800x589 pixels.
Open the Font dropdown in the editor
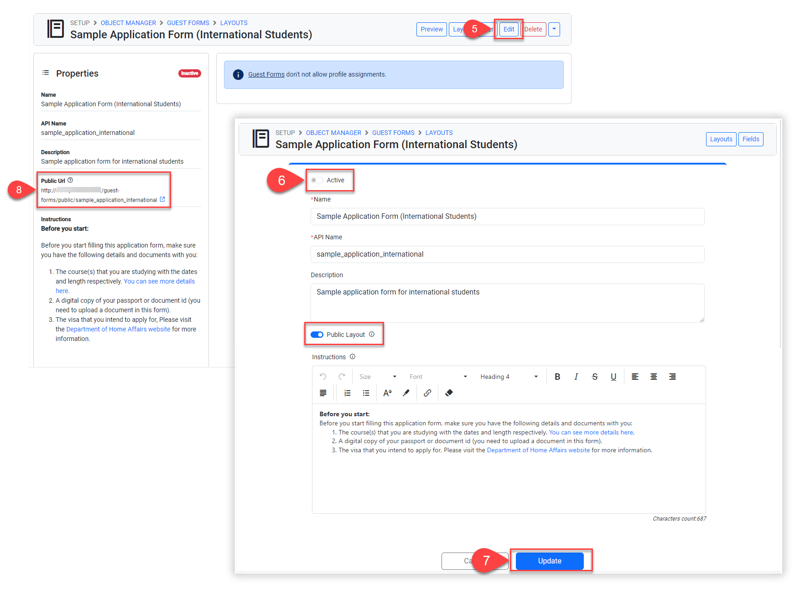point(438,377)
